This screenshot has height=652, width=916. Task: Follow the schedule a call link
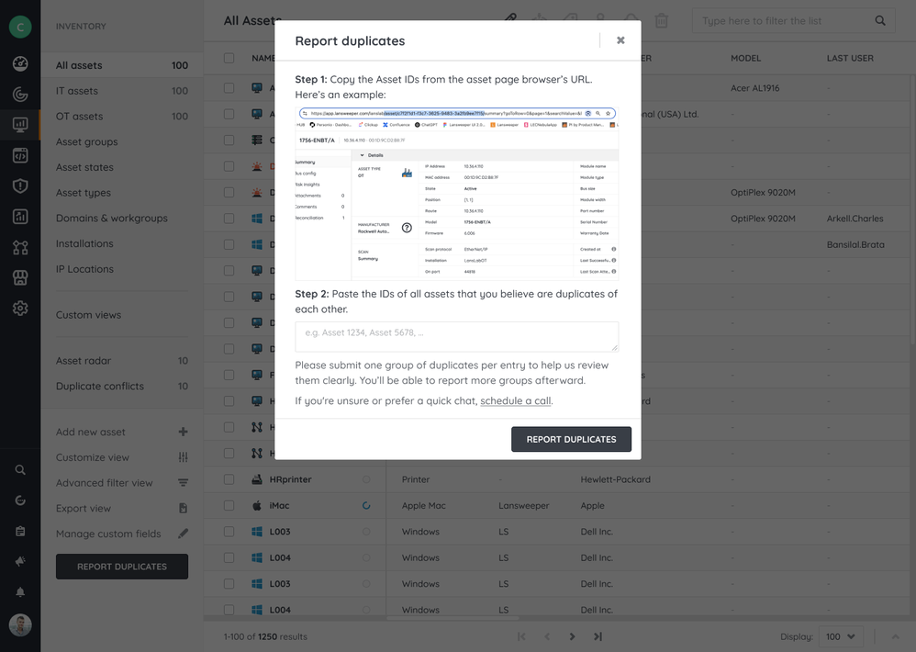pos(515,401)
